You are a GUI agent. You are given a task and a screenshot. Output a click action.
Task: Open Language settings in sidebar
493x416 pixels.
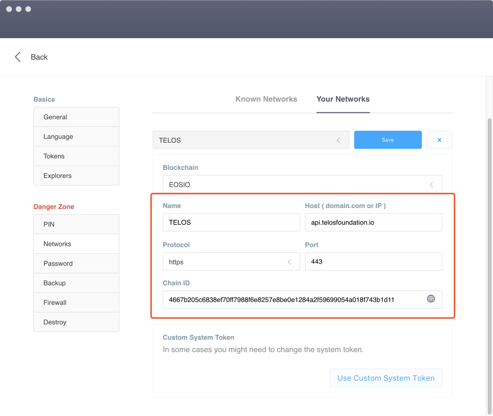76,137
